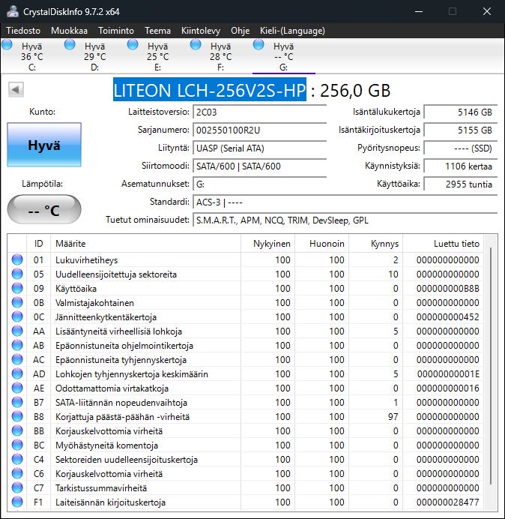Click status icon for Laiteisännän kirjoituskertoja row
Viewport: 505px width, 519px height.
(x=17, y=502)
